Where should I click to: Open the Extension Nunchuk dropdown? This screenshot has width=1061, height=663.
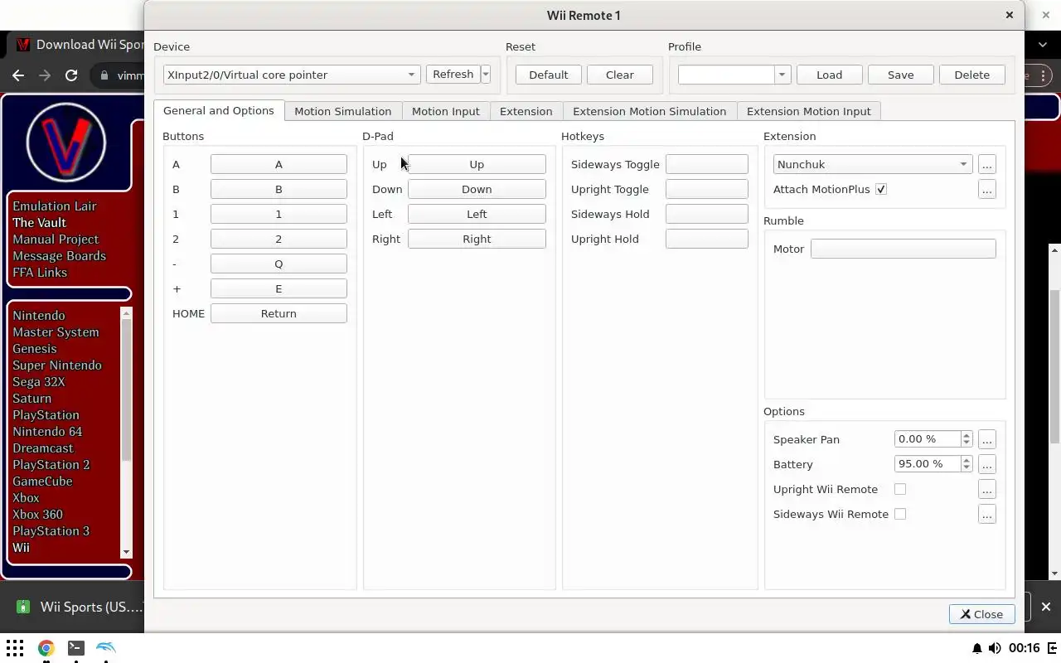pyautogui.click(x=873, y=164)
